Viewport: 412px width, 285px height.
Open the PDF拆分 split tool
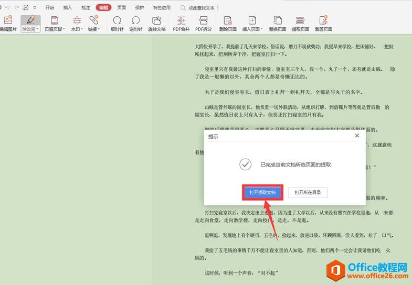pyautogui.click(x=204, y=24)
